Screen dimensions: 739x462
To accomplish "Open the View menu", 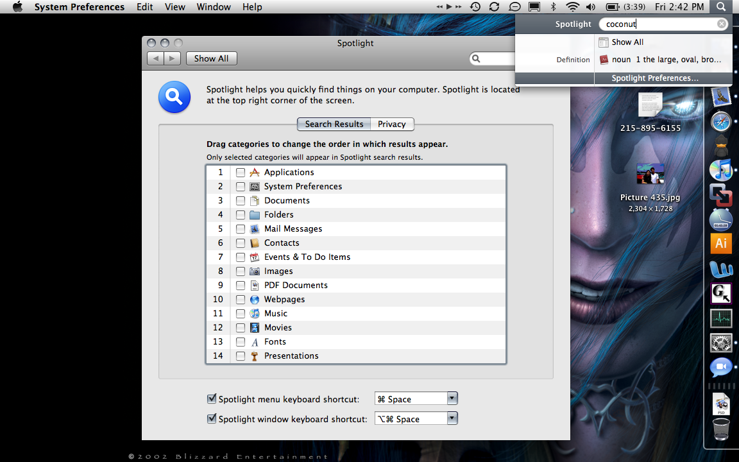I will click(x=175, y=6).
